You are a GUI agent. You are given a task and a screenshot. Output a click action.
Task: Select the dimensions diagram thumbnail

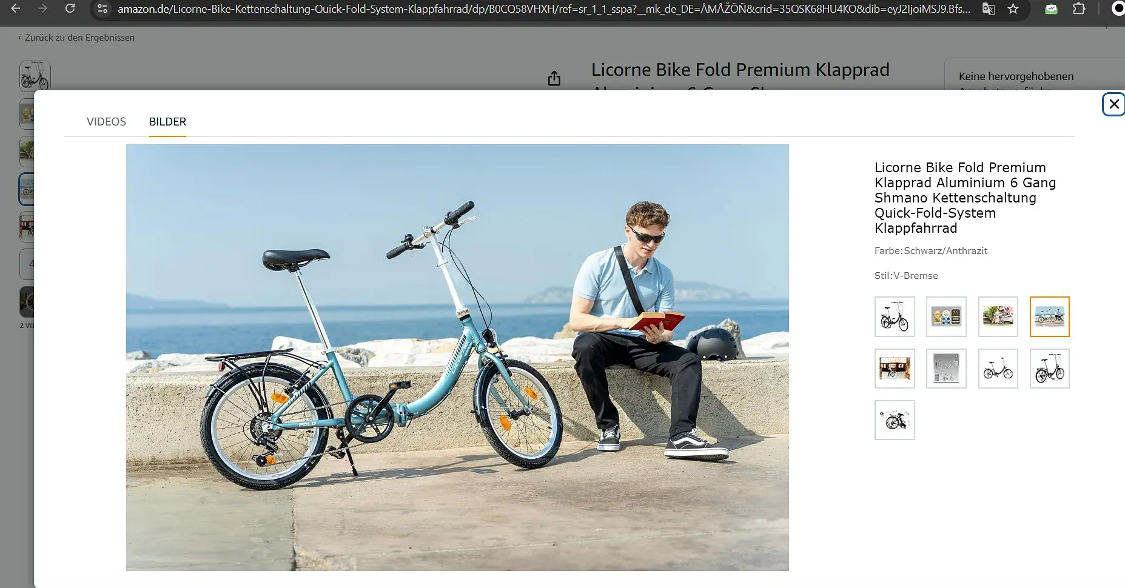946,369
